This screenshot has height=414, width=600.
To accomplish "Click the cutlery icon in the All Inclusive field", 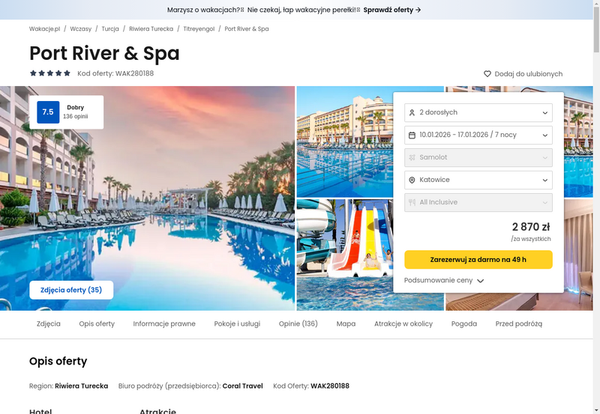I will pyautogui.click(x=412, y=202).
